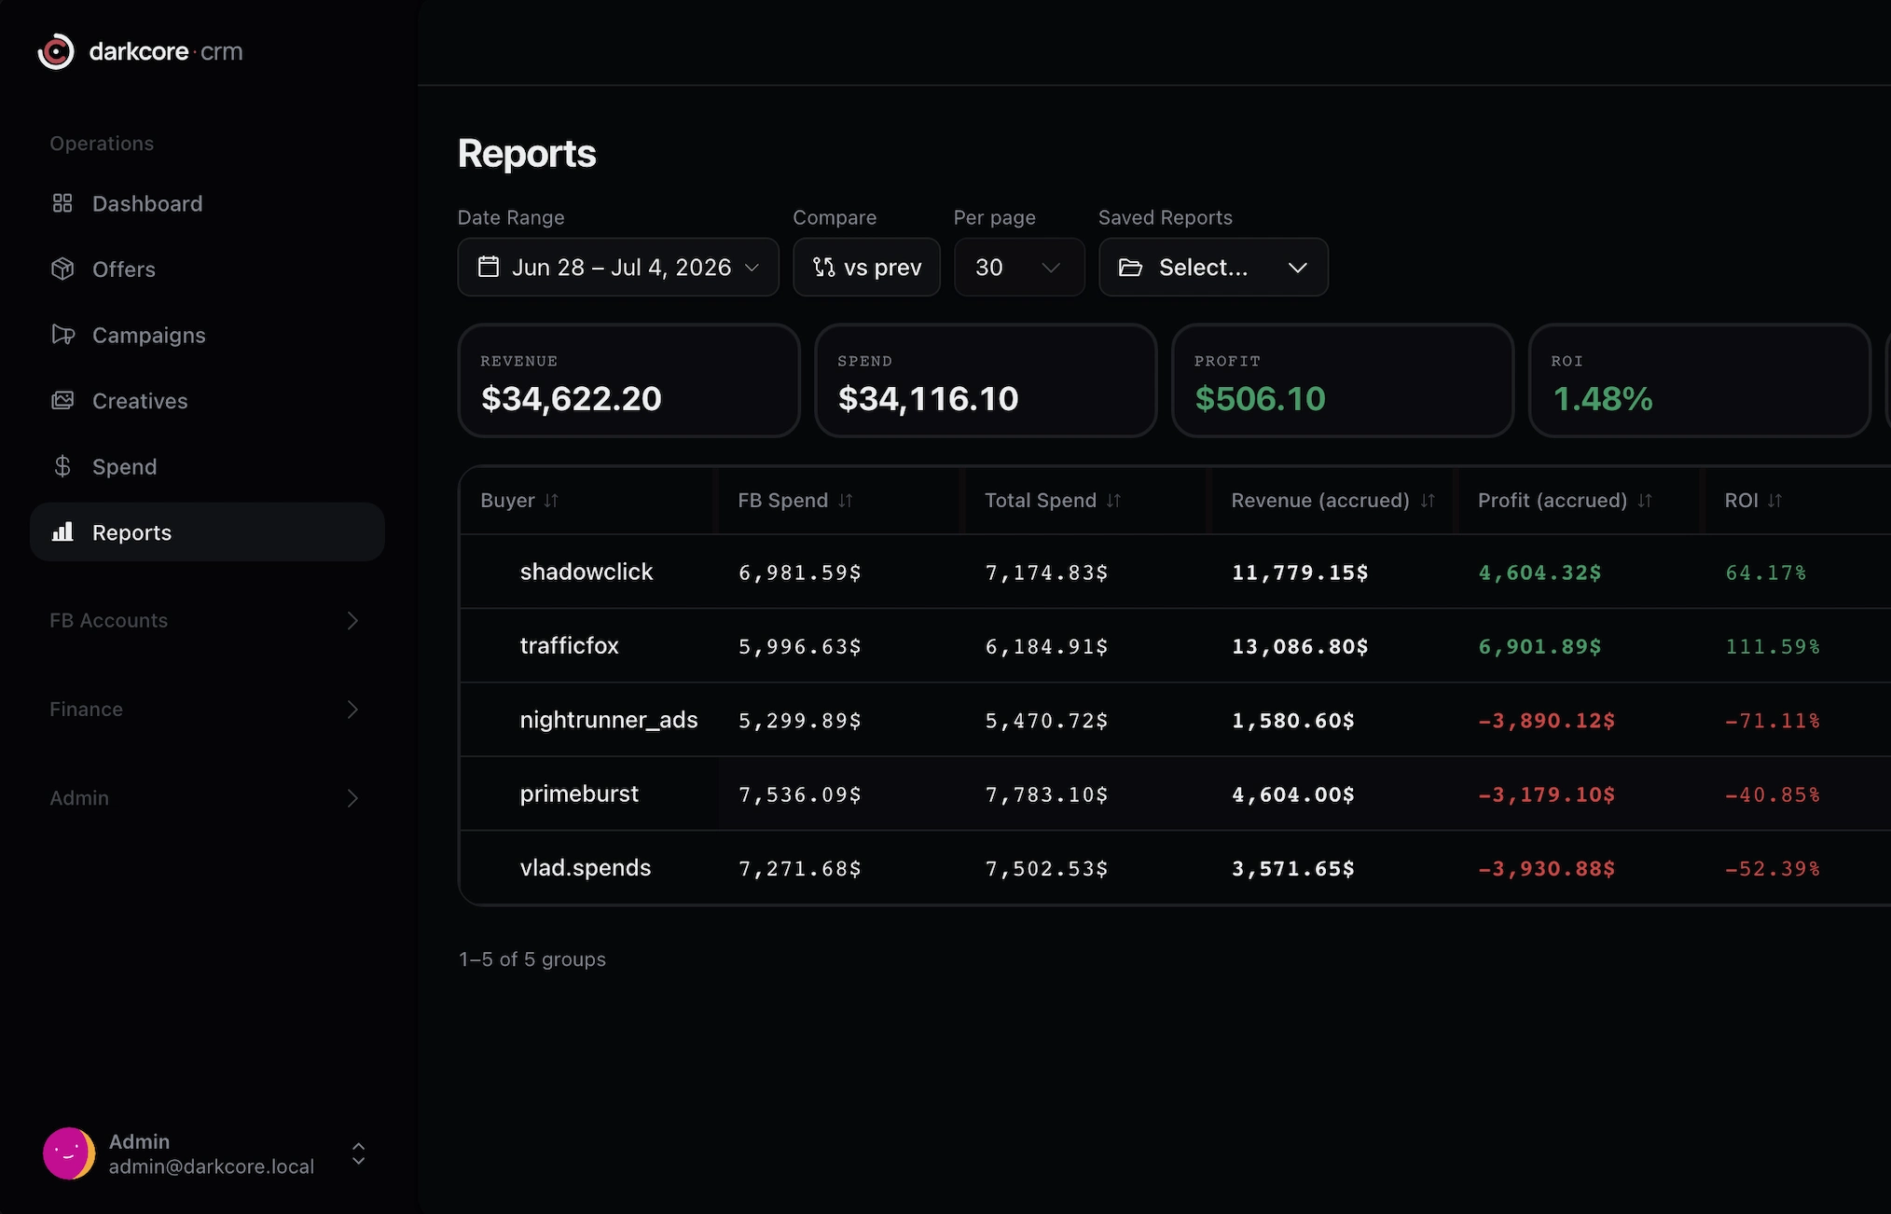1891x1214 pixels.
Task: Expand the FB Accounts section chevron
Action: pyautogui.click(x=352, y=620)
